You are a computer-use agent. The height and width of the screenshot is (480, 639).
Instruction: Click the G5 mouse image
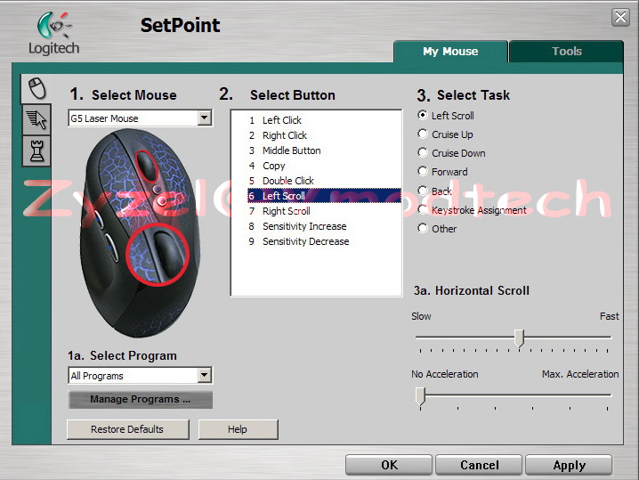140,232
